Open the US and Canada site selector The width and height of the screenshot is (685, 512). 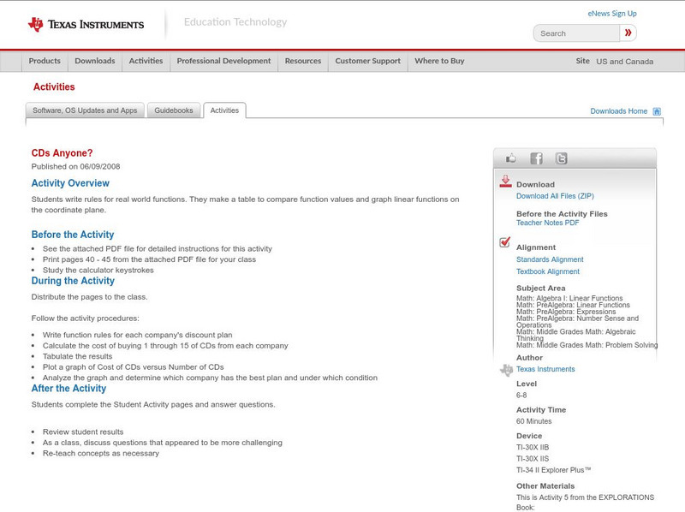[624, 62]
